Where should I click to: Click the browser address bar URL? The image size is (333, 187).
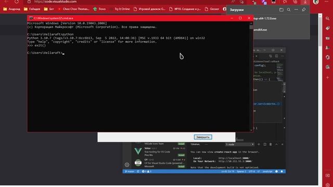pos(55,2)
